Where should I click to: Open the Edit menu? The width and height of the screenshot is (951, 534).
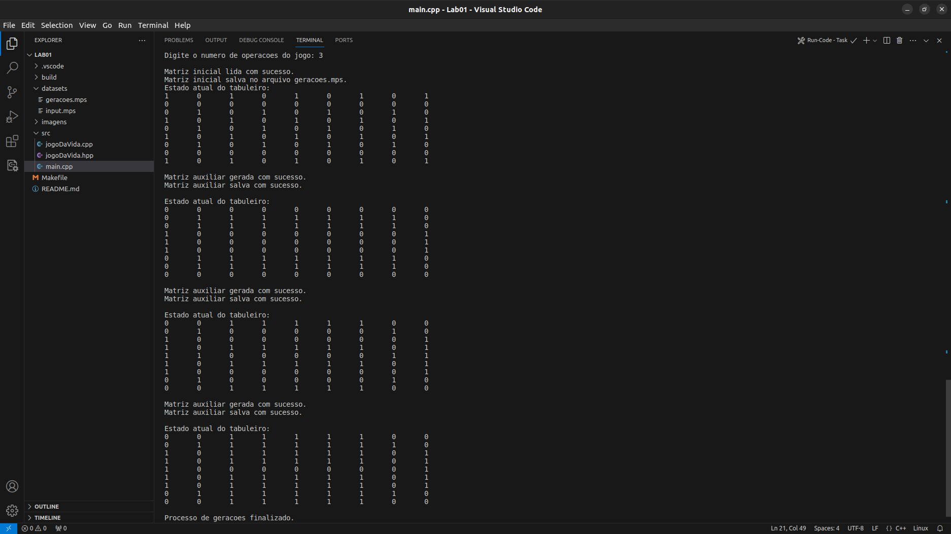(28, 25)
